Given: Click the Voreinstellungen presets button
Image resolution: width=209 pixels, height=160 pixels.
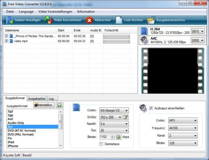Looking at the screenshot, I should point(44,105).
